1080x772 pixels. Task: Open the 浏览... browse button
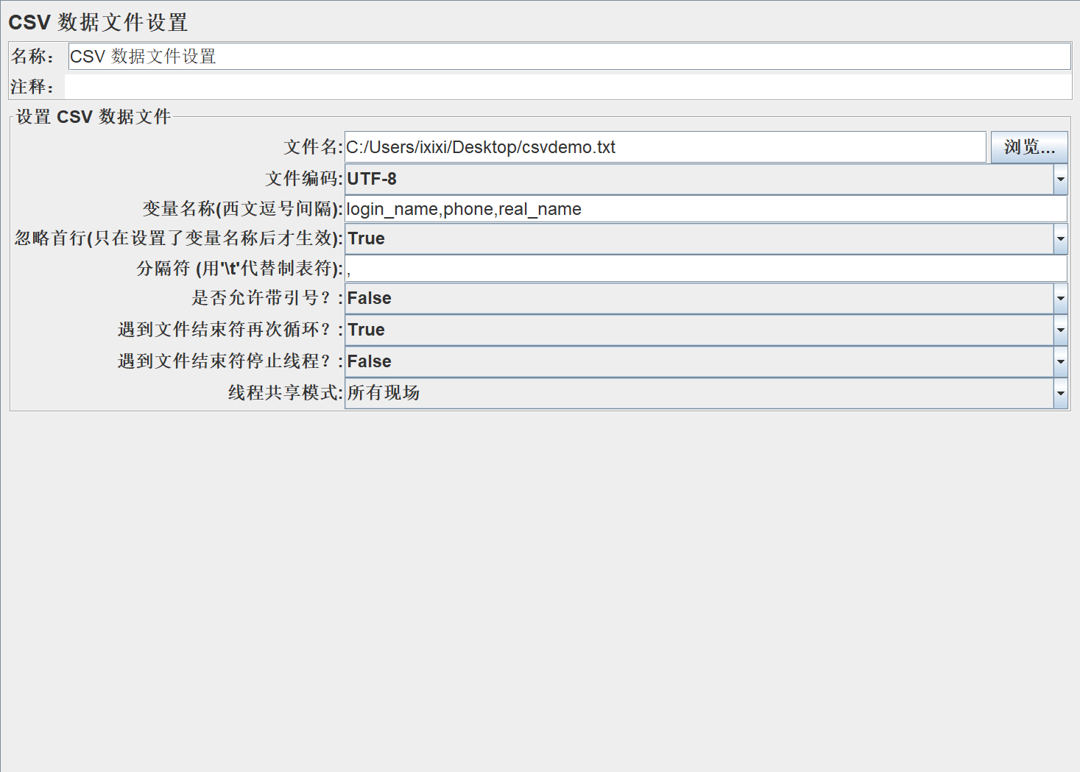[1028, 147]
